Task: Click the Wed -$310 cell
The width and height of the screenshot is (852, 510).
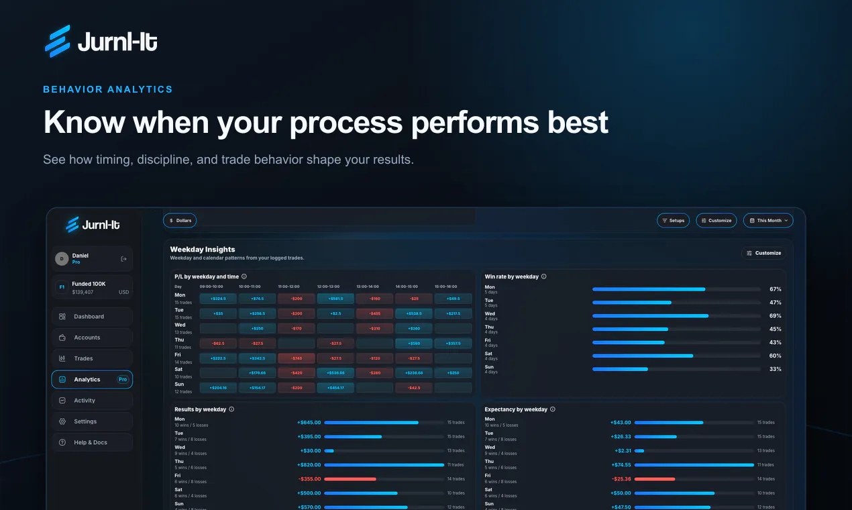Action: 374,328
